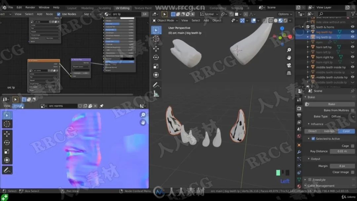Open Bake Type Diffuse dropdown
The width and height of the screenshot is (357, 201).
[x=342, y=117]
